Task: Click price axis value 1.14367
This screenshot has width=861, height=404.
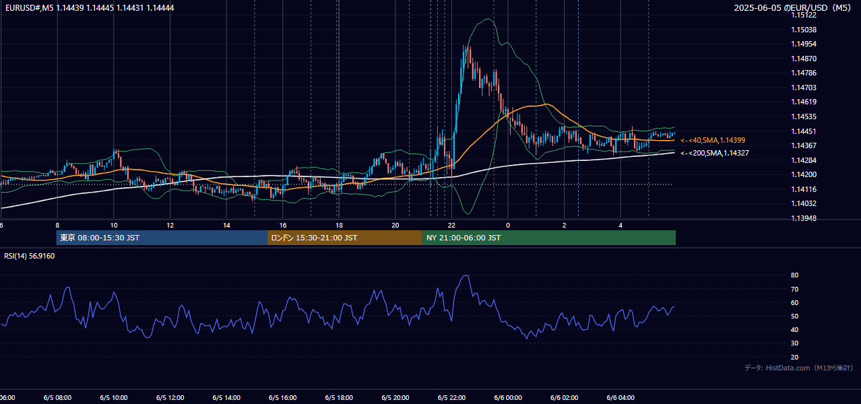Action: (x=804, y=145)
